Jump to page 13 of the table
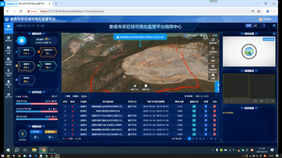This screenshot has width=282, height=158. [x=211, y=139]
